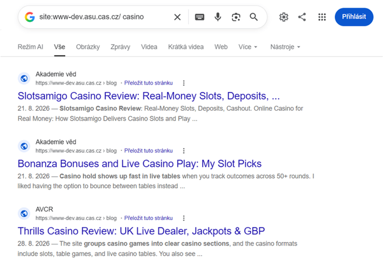Open more options for Thrills Casino result
The width and height of the screenshot is (383, 272).
click(x=184, y=218)
